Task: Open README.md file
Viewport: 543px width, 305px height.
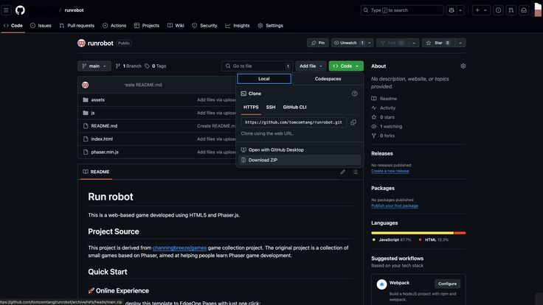Action: tap(104, 126)
